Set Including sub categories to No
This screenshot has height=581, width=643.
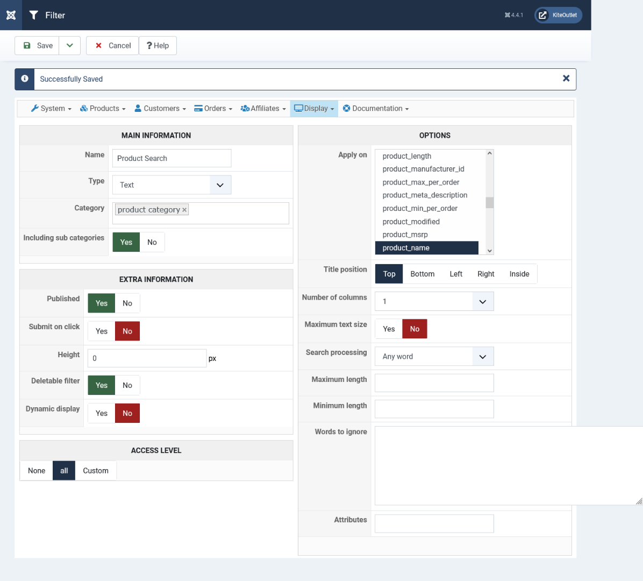(x=152, y=242)
